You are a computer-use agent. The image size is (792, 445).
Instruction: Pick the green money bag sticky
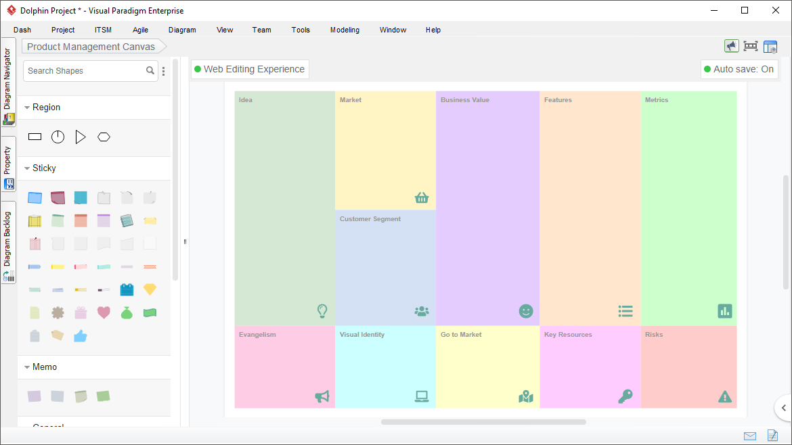click(127, 313)
